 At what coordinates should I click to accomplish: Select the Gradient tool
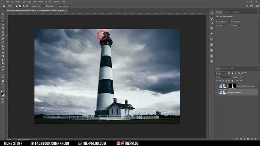click(x=3, y=56)
